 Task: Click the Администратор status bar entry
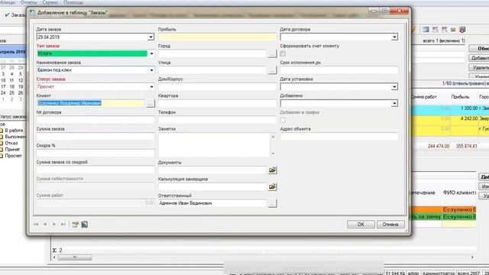click(x=439, y=273)
